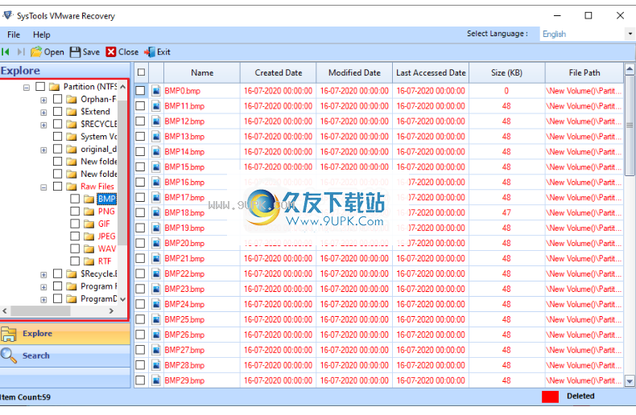636x415 pixels.
Task: Click the BMP16.bmp file name
Action: [184, 183]
